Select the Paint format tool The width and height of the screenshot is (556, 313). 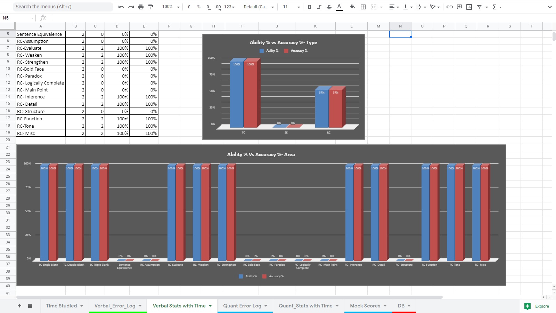(150, 7)
